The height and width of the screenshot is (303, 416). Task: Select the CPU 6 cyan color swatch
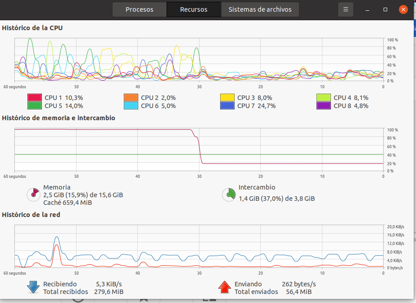click(x=131, y=106)
